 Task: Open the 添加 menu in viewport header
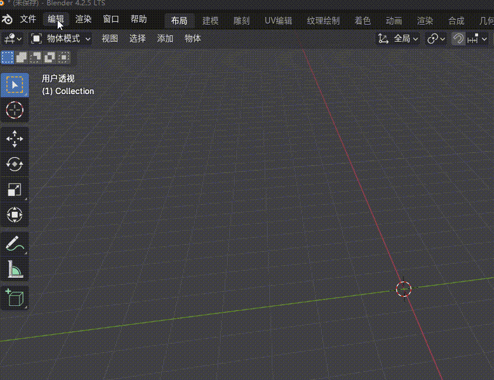tap(165, 39)
